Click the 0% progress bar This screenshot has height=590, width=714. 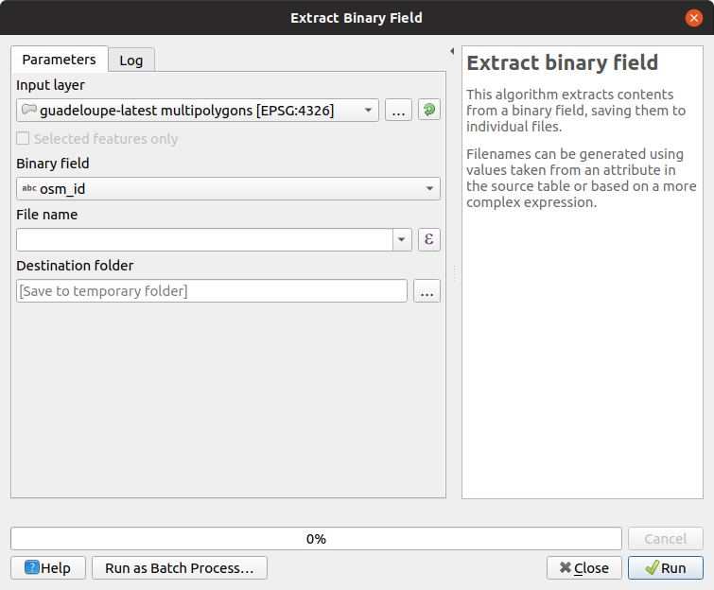316,539
